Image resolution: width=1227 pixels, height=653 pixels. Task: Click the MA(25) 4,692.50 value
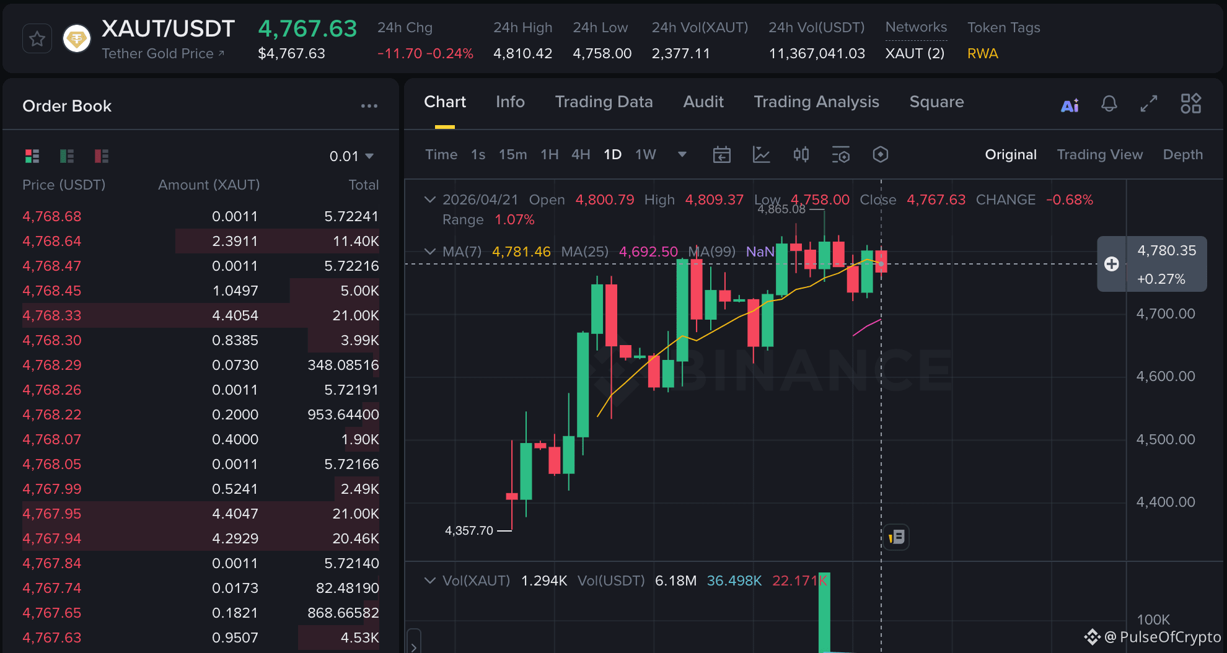coord(648,252)
